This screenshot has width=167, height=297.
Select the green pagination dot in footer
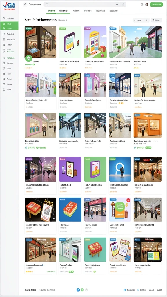pyautogui.click(x=82, y=290)
